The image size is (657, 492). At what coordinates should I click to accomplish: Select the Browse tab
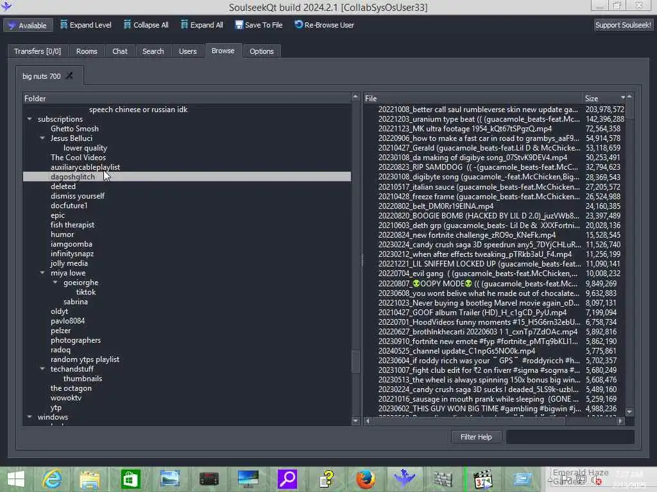click(223, 51)
